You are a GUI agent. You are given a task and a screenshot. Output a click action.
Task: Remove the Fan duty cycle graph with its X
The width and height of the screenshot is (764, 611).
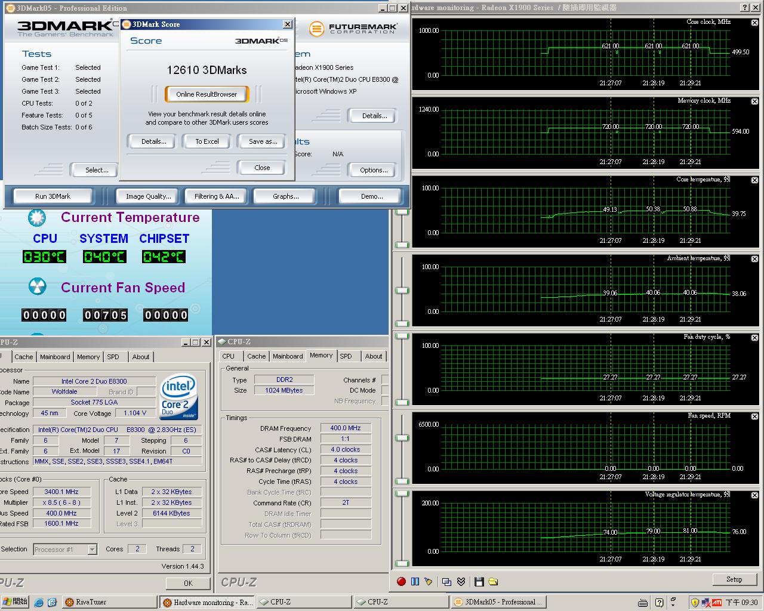tap(754, 338)
